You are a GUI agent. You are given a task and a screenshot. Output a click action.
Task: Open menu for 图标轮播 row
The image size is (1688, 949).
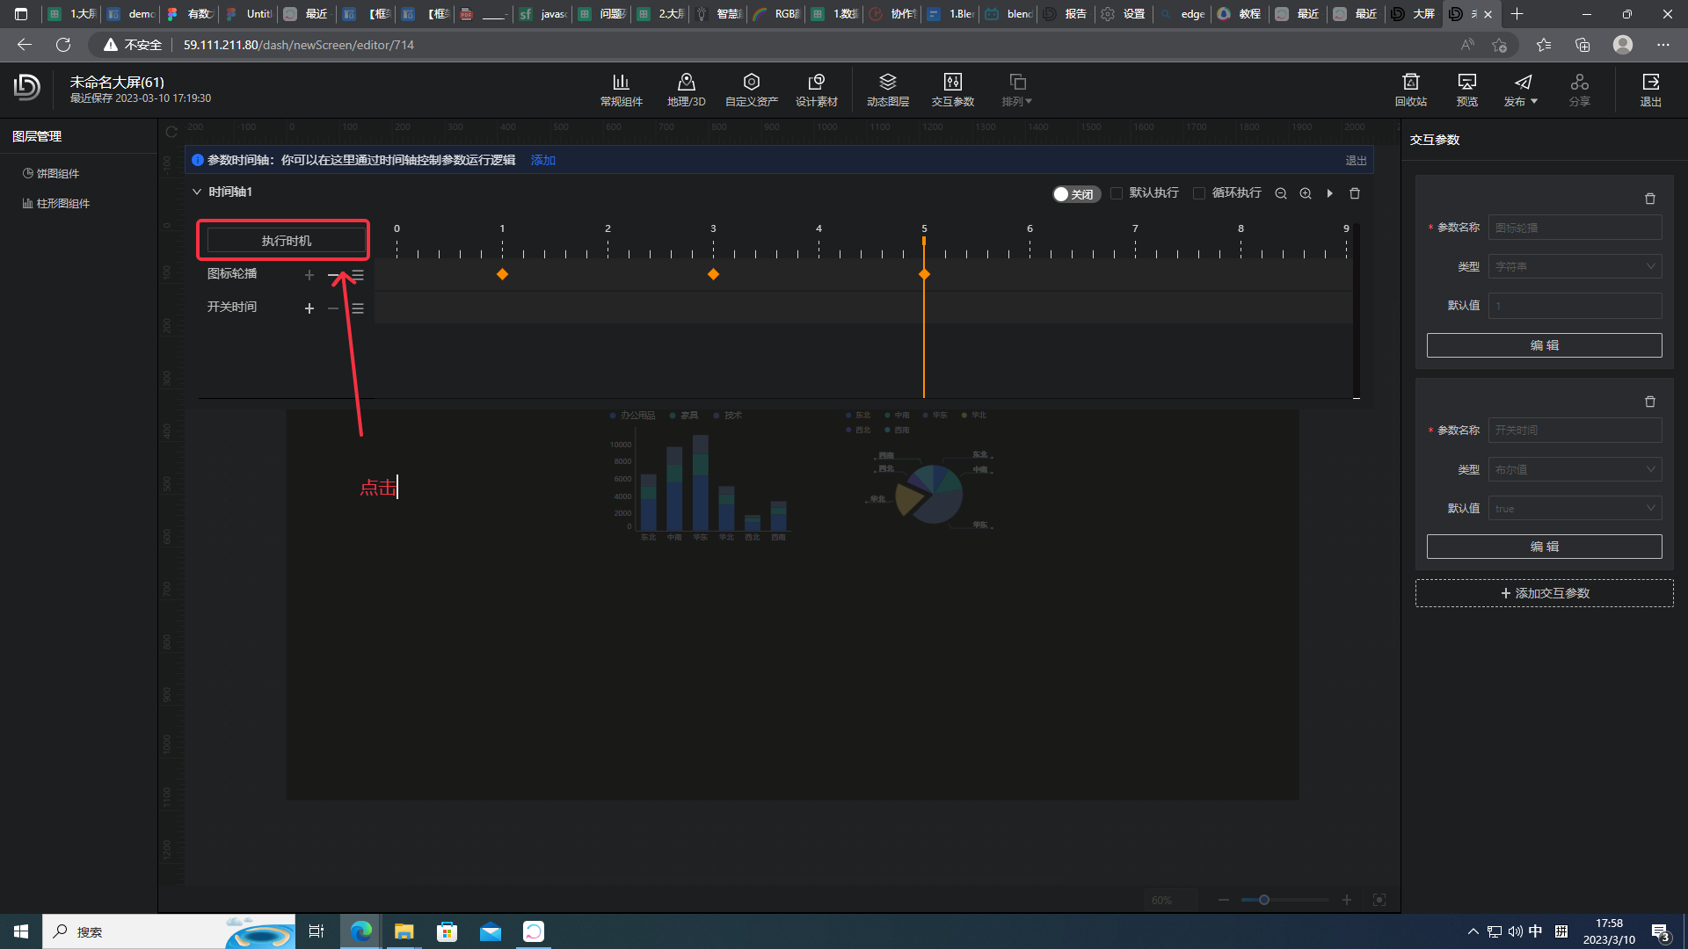point(358,275)
